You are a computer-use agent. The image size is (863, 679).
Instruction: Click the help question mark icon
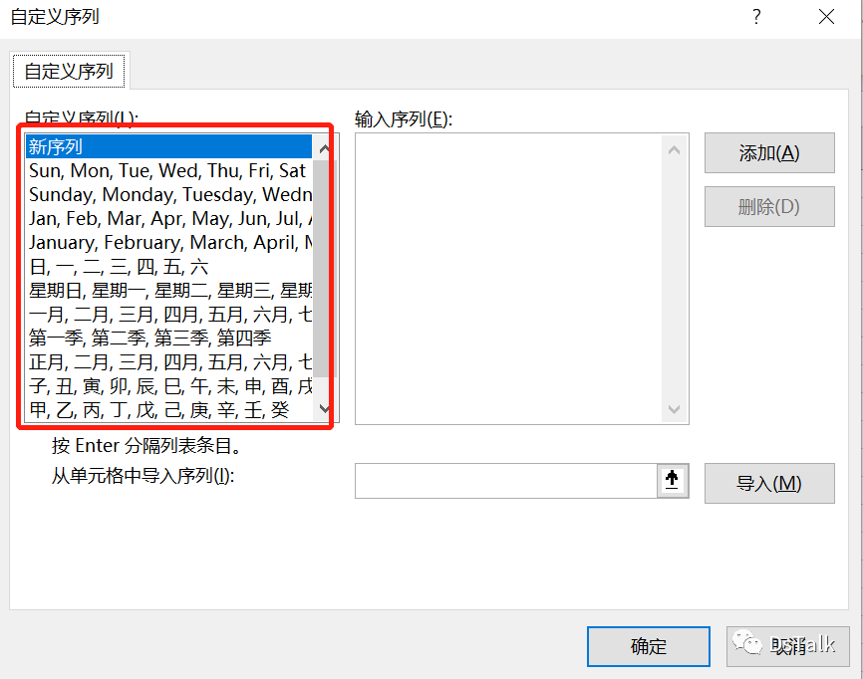756,17
